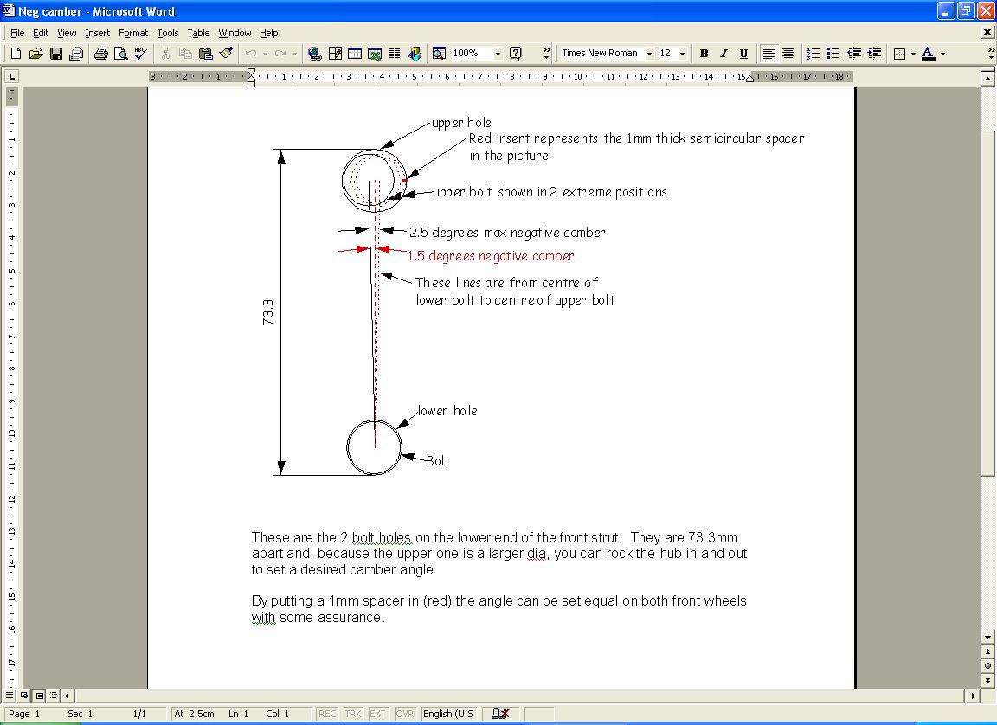Switch to Web Layout view

(x=24, y=696)
